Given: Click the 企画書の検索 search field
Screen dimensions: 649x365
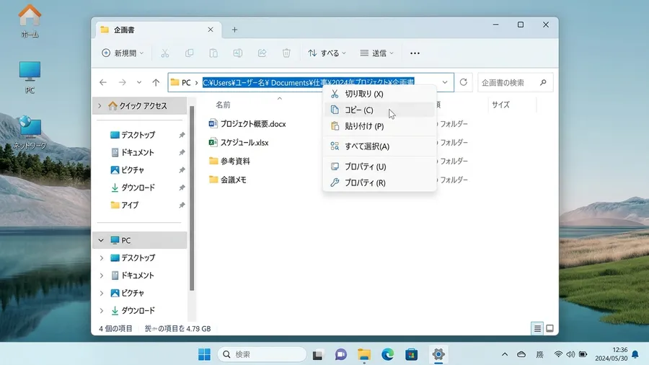Looking at the screenshot, I should point(515,82).
